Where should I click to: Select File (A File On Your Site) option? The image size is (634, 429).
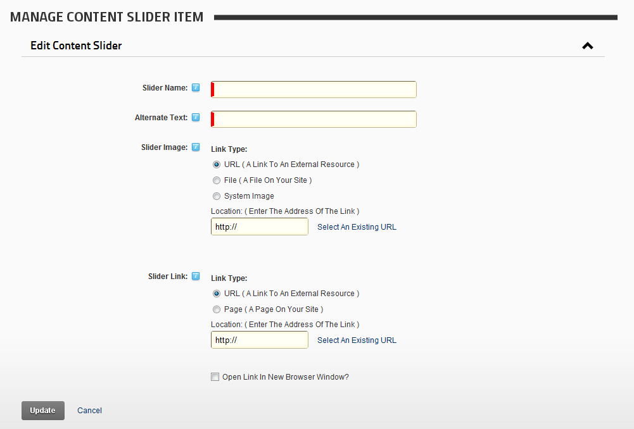217,180
